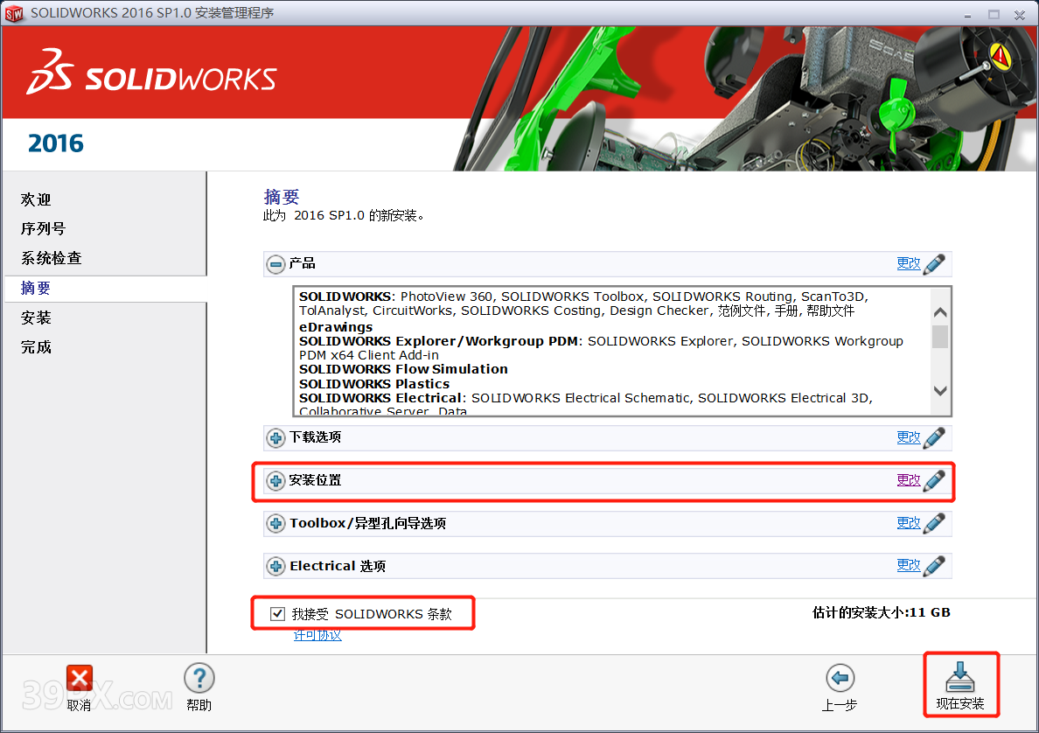Collapse the 产品 section
Image resolution: width=1039 pixels, height=733 pixels.
(x=275, y=263)
